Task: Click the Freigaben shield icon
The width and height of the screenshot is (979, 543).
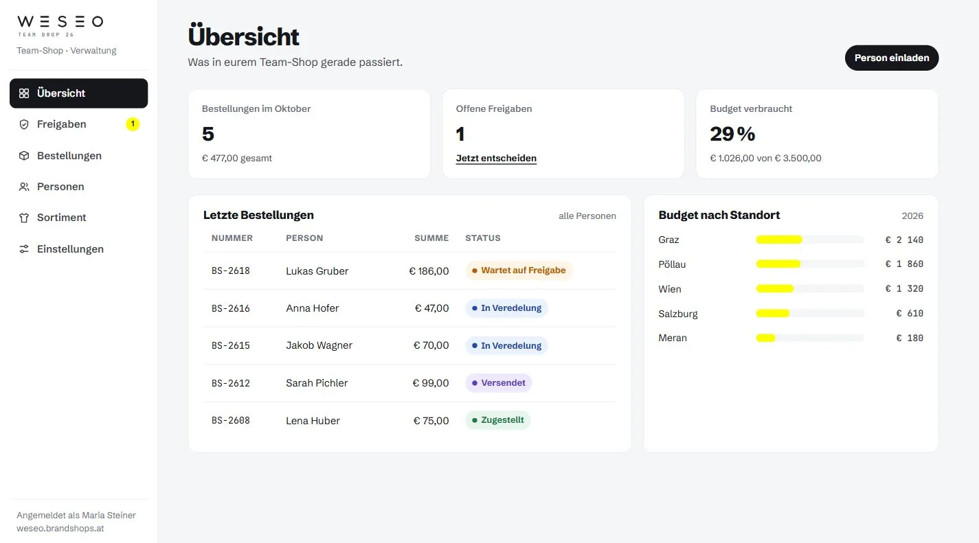Action: (24, 124)
